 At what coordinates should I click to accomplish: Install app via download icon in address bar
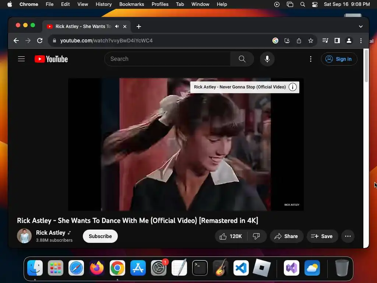click(287, 41)
